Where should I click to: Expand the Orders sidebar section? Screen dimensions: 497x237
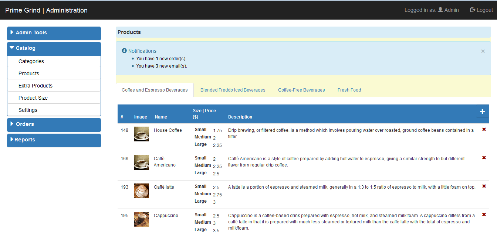[54, 125]
